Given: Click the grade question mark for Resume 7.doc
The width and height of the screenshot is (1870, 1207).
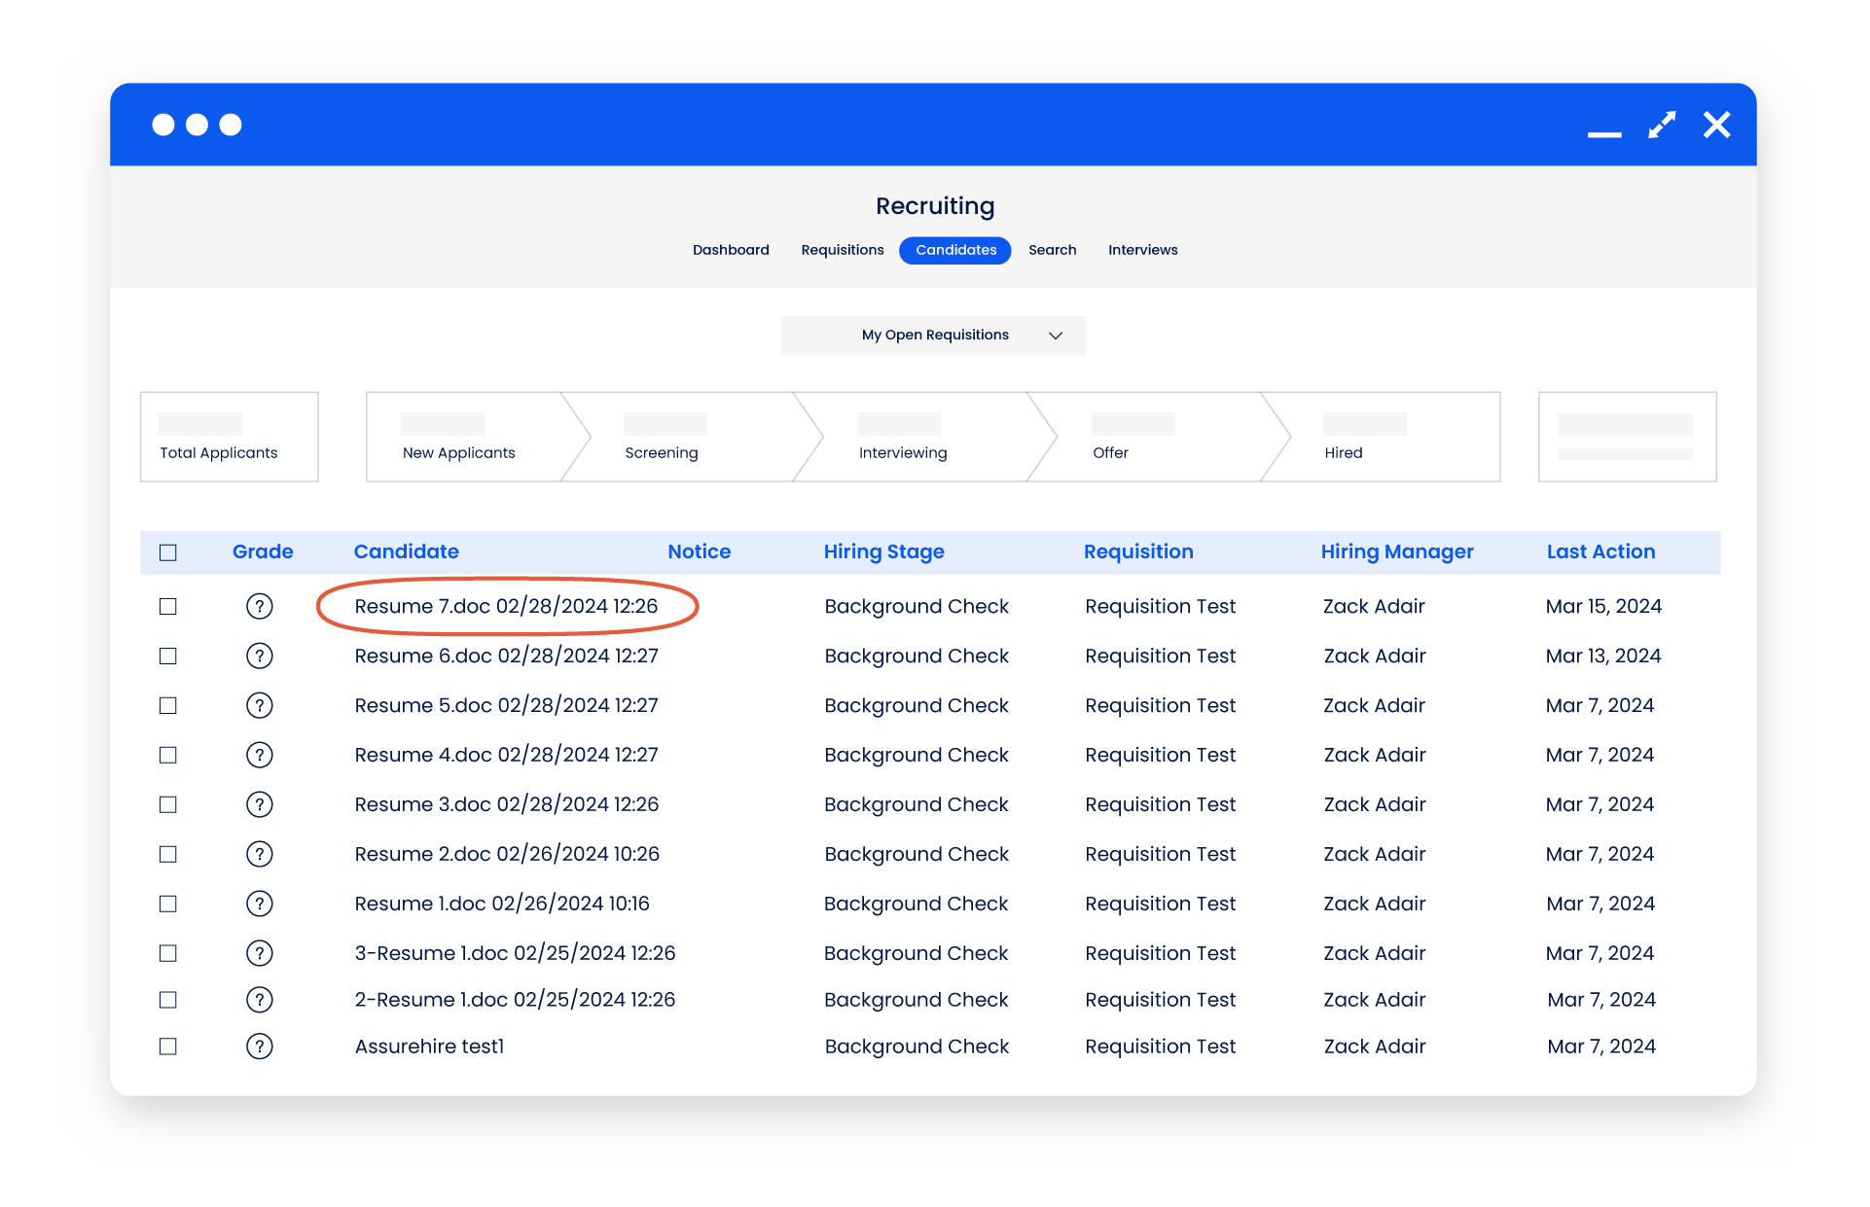Looking at the screenshot, I should coord(260,606).
